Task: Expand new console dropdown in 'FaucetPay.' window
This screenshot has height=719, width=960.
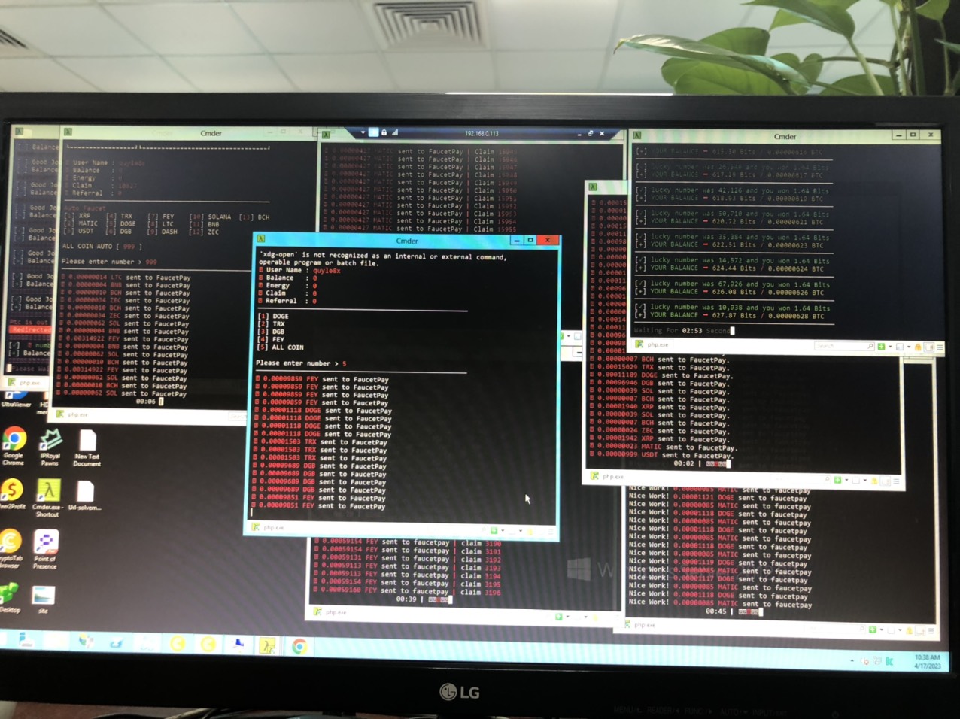Action: pyautogui.click(x=846, y=480)
